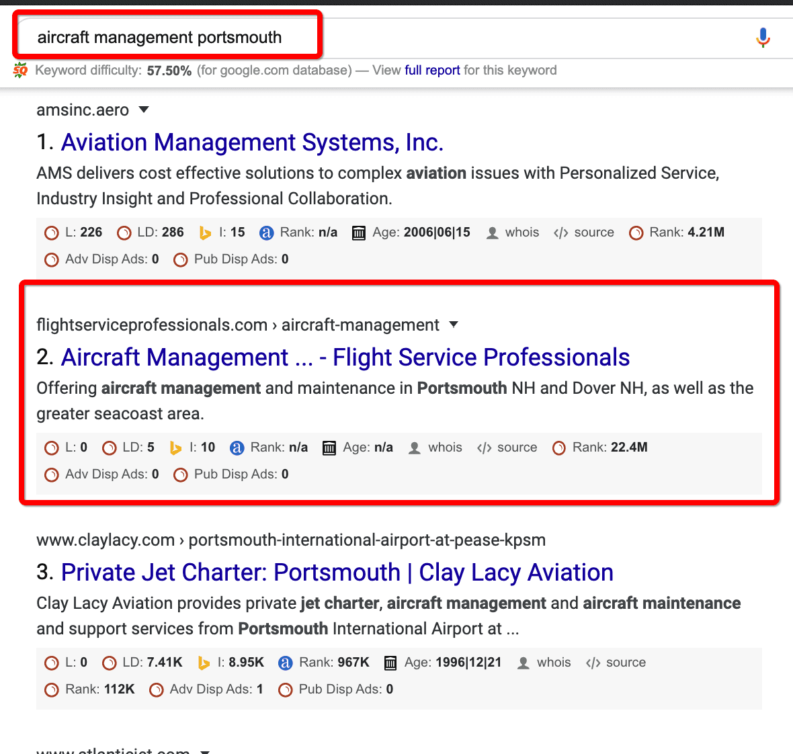Click the source code icon in result 1
Image resolution: width=793 pixels, height=754 pixels.
click(x=561, y=233)
